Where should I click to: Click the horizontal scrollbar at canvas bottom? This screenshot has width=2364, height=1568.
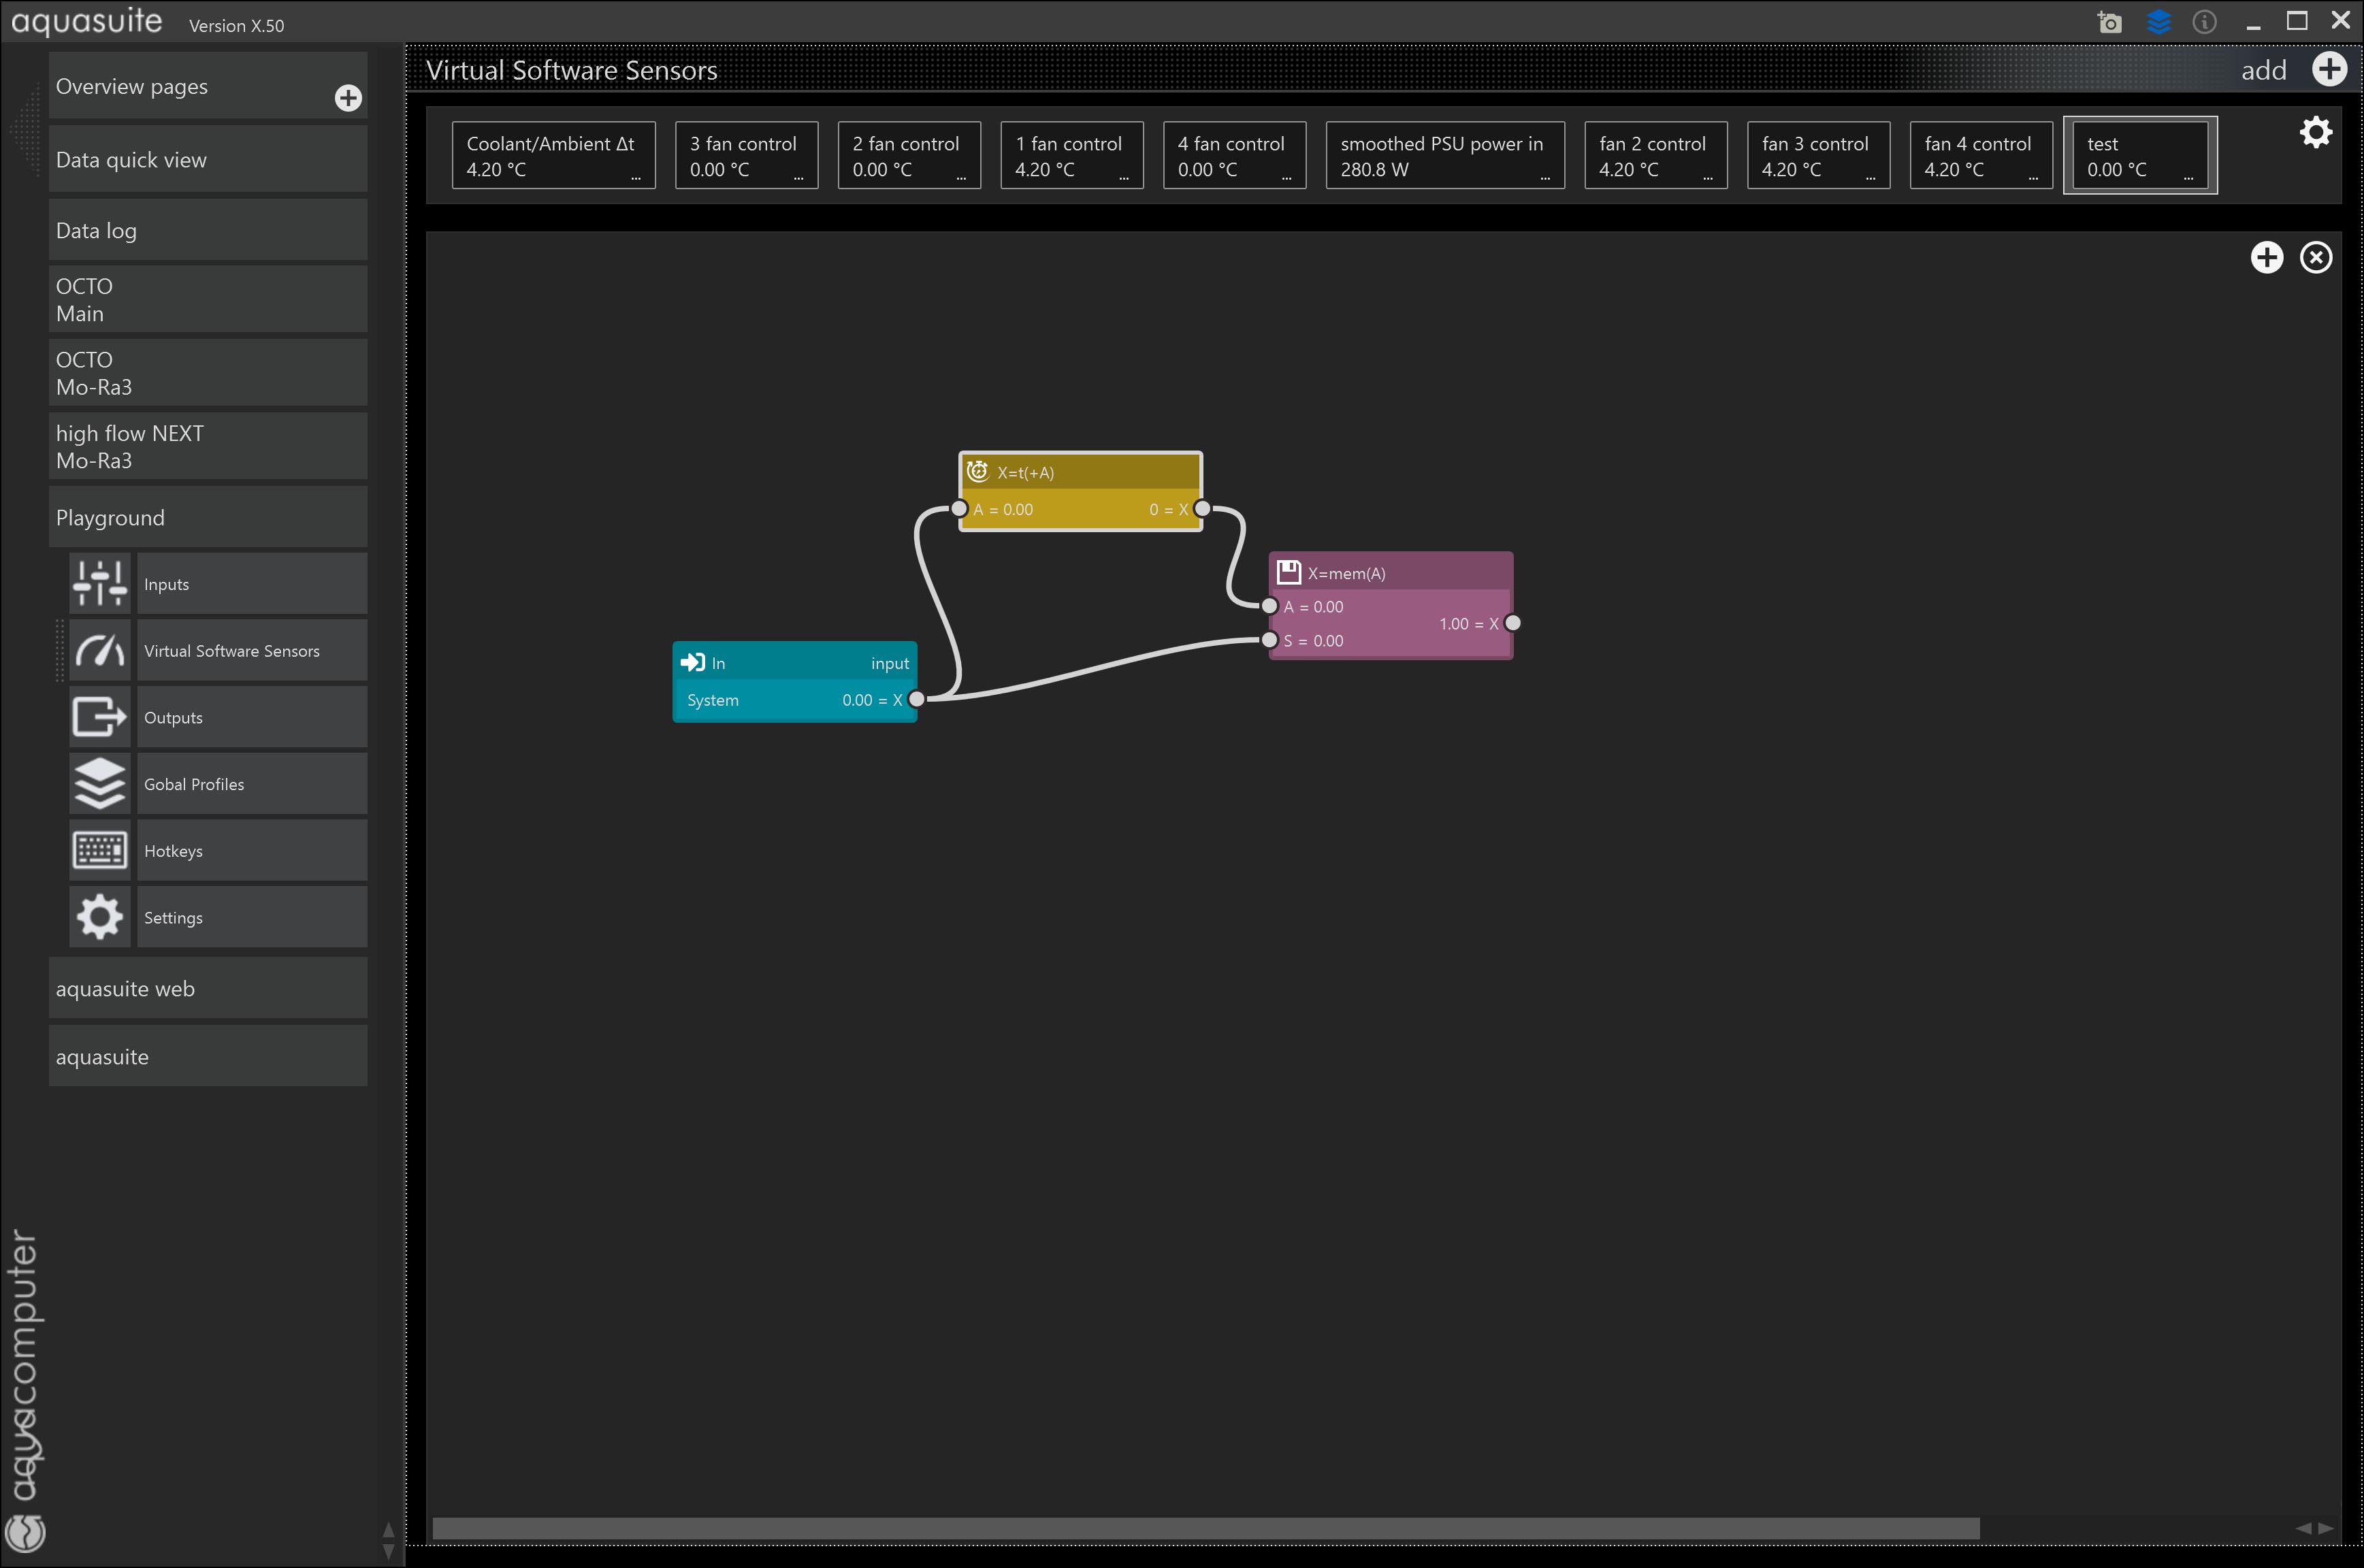(x=1205, y=1528)
